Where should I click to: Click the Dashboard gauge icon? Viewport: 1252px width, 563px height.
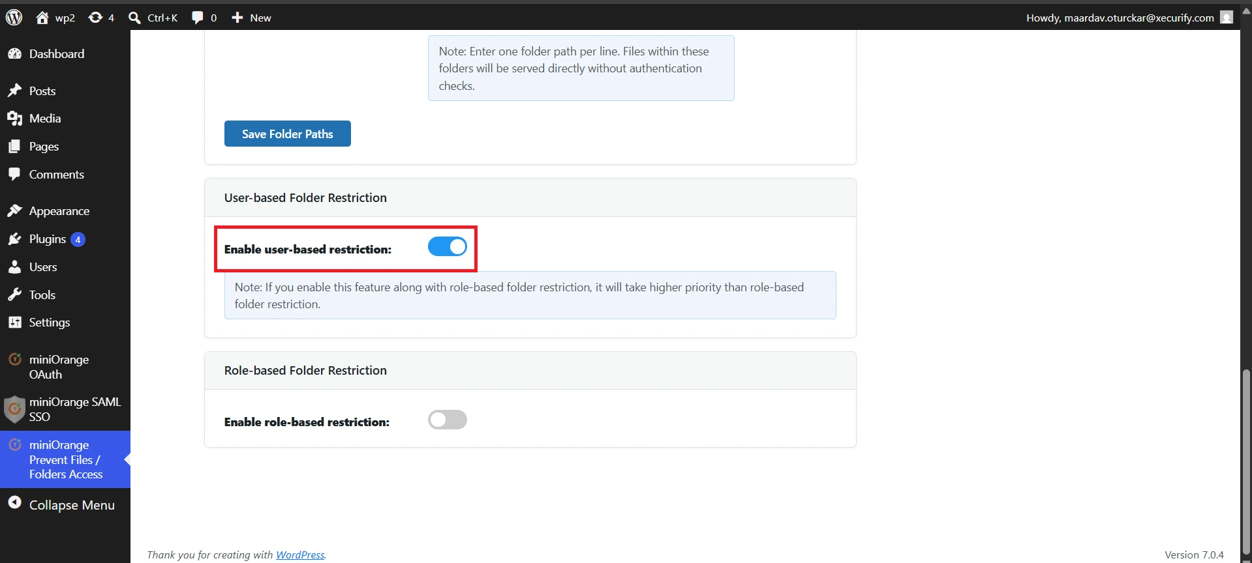click(x=15, y=54)
